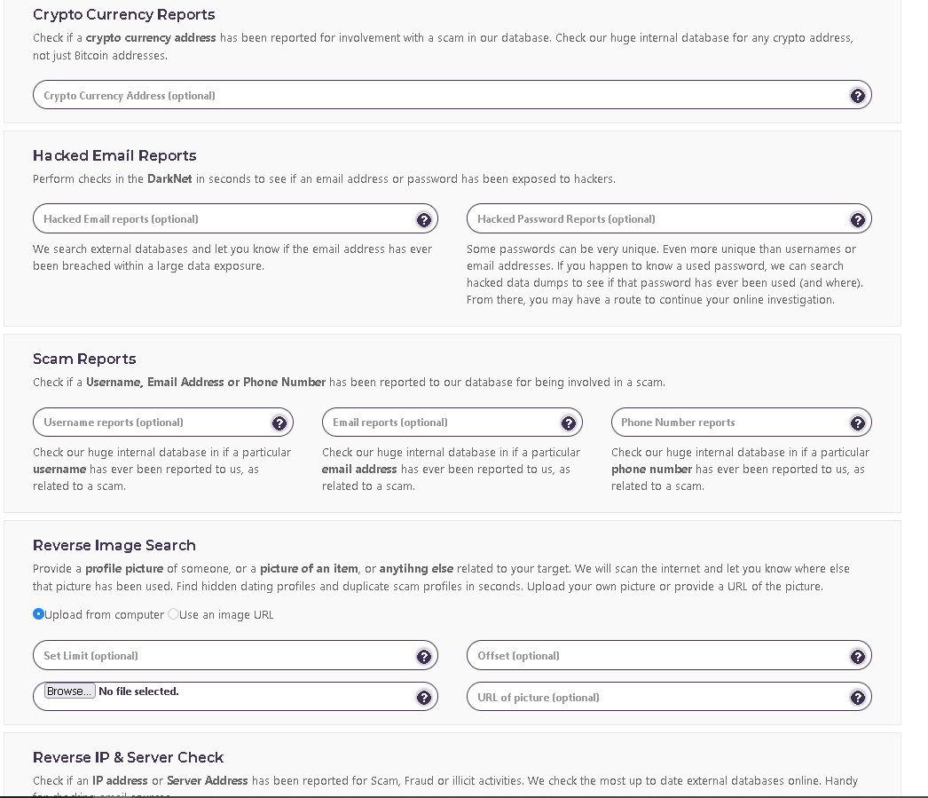
Task: Open help for Hacked Email reports
Action: point(424,218)
